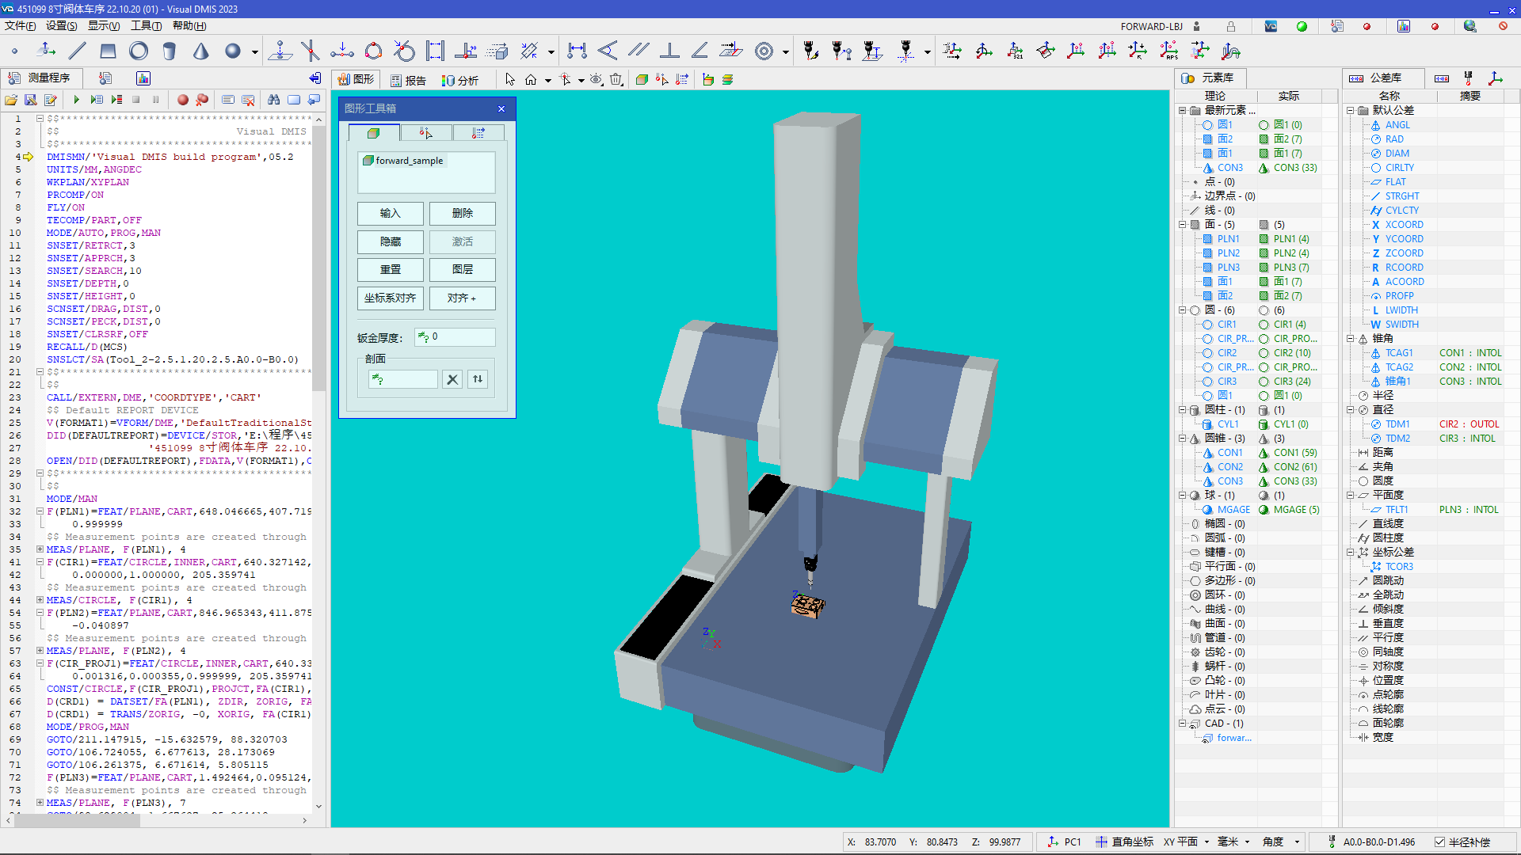Image resolution: width=1521 pixels, height=855 pixels.
Task: Select the plane feature tool
Action: click(x=108, y=51)
